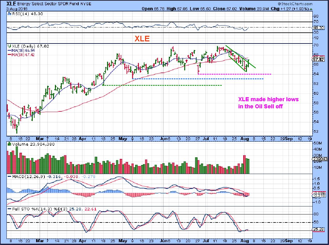This screenshot has width=329, height=245.
Task: Click the "Close 67.02" header value
Action: [x=225, y=9]
